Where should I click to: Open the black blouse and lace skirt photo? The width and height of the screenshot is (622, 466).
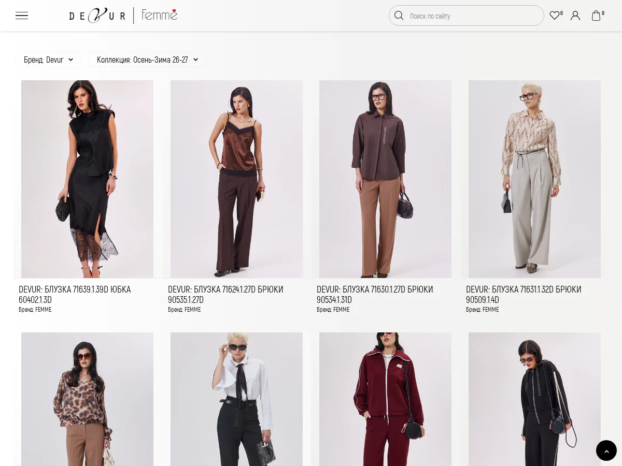(87, 179)
